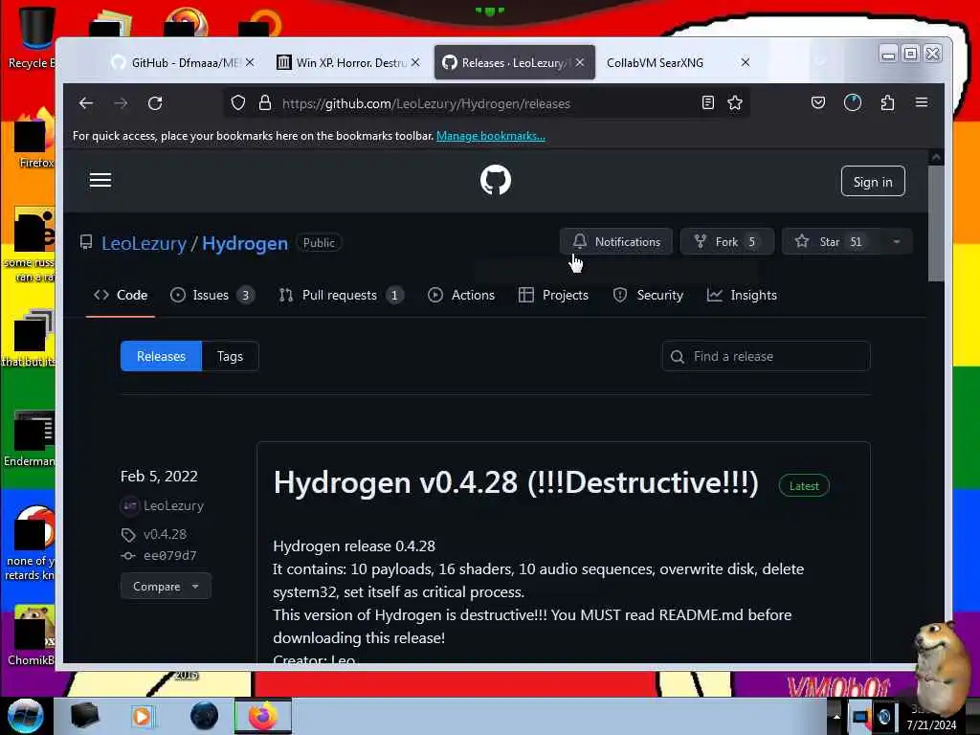Click the Feb 5, 2022 release date

(159, 477)
